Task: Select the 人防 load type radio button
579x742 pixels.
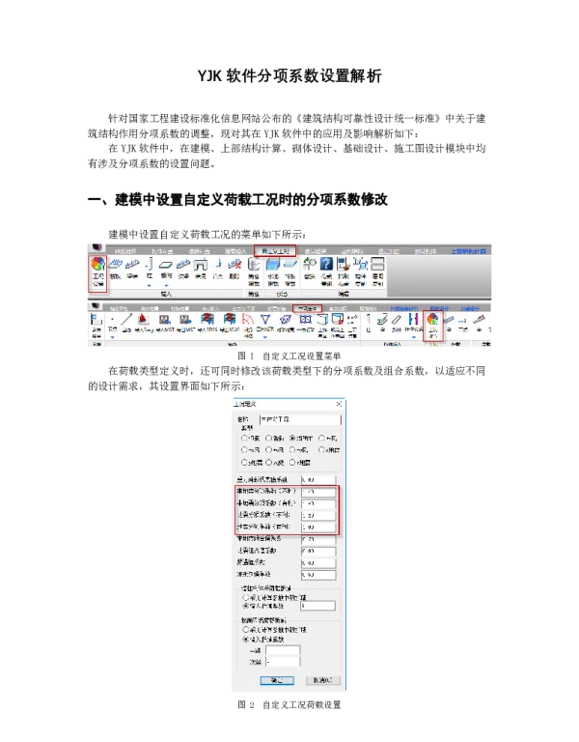Action: click(x=268, y=462)
